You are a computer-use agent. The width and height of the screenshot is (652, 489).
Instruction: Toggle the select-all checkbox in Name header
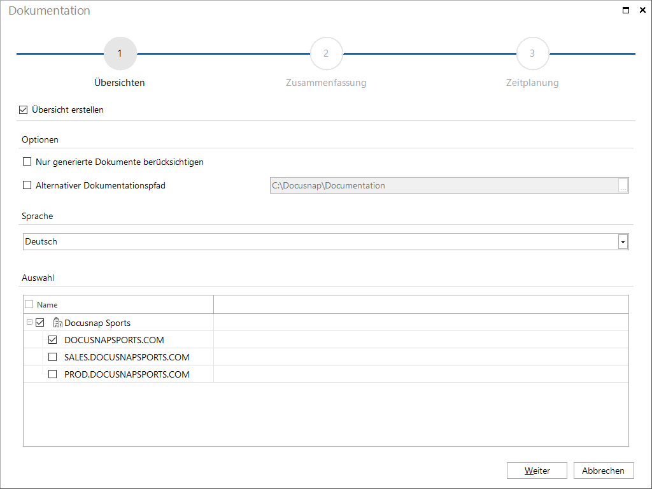[x=29, y=304]
